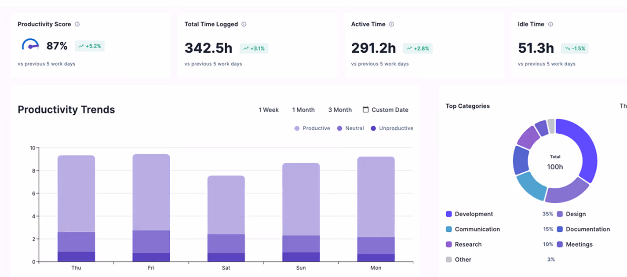Click the Research color swatch
This screenshot has width=627, height=277.
click(x=449, y=244)
